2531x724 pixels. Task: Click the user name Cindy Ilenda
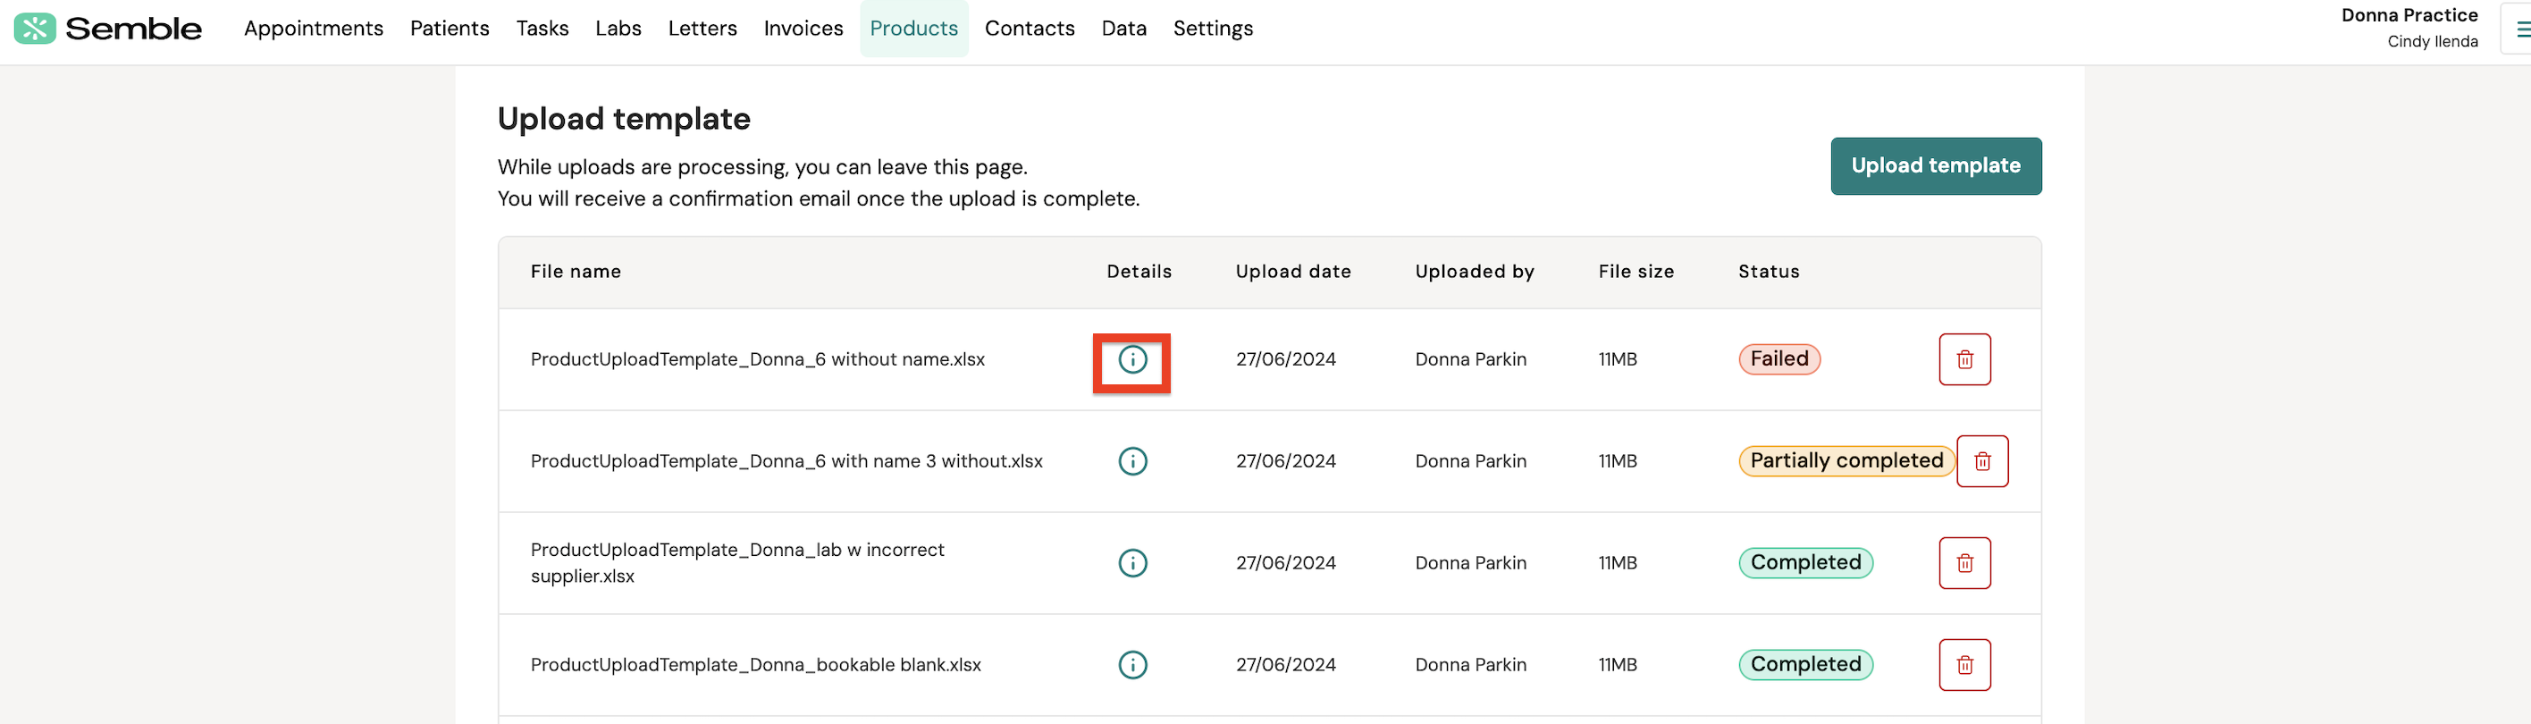pos(2432,41)
